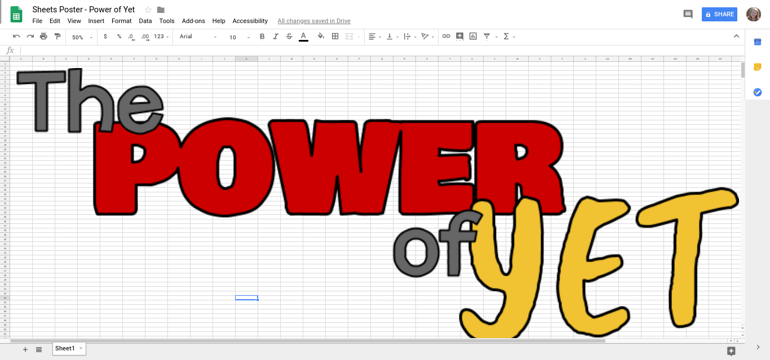This screenshot has height=360, width=770.
Task: Insert a chart
Action: coord(472,36)
